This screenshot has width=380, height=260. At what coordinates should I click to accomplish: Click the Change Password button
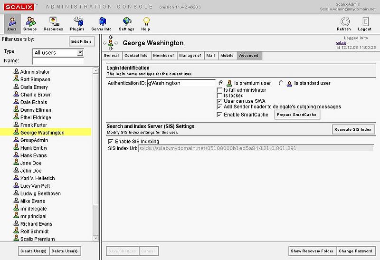coord(356,251)
